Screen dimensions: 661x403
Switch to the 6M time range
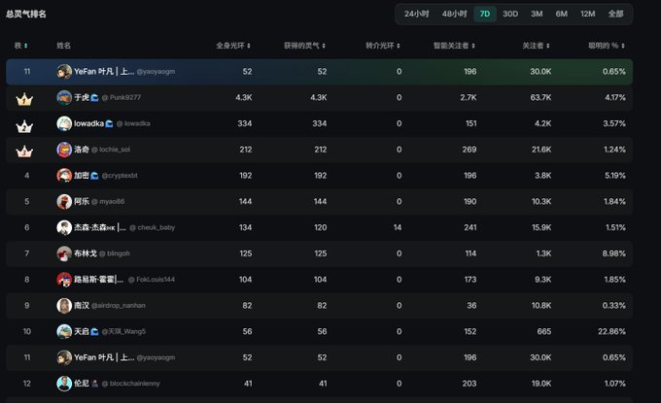coord(561,14)
